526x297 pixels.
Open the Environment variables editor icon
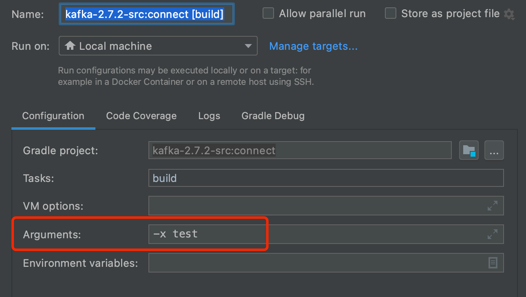[493, 263]
